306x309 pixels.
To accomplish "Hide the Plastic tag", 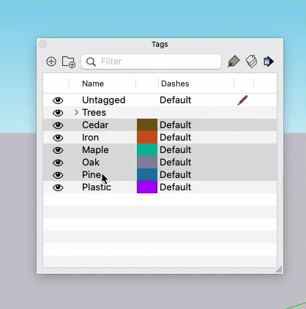I will tap(58, 187).
